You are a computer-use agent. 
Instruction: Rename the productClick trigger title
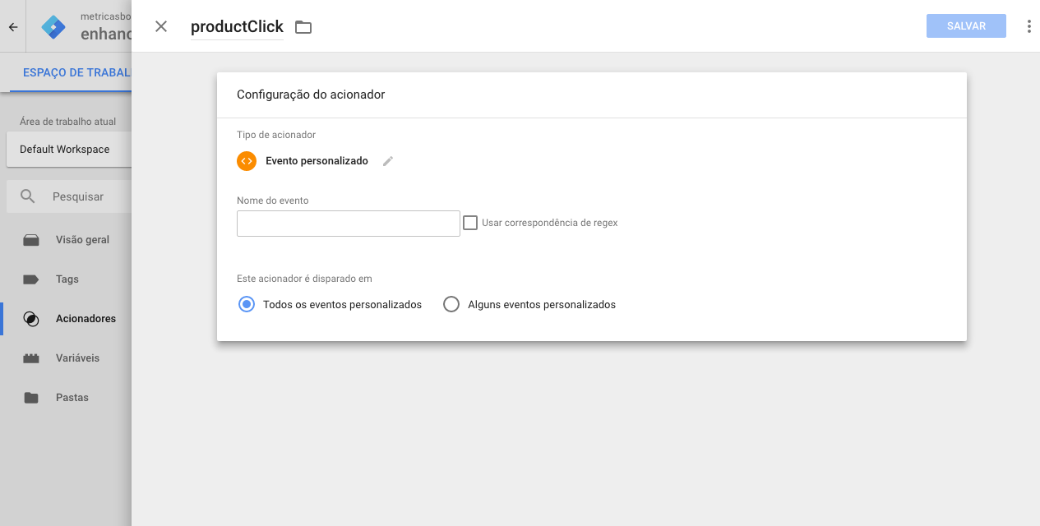coord(237,27)
